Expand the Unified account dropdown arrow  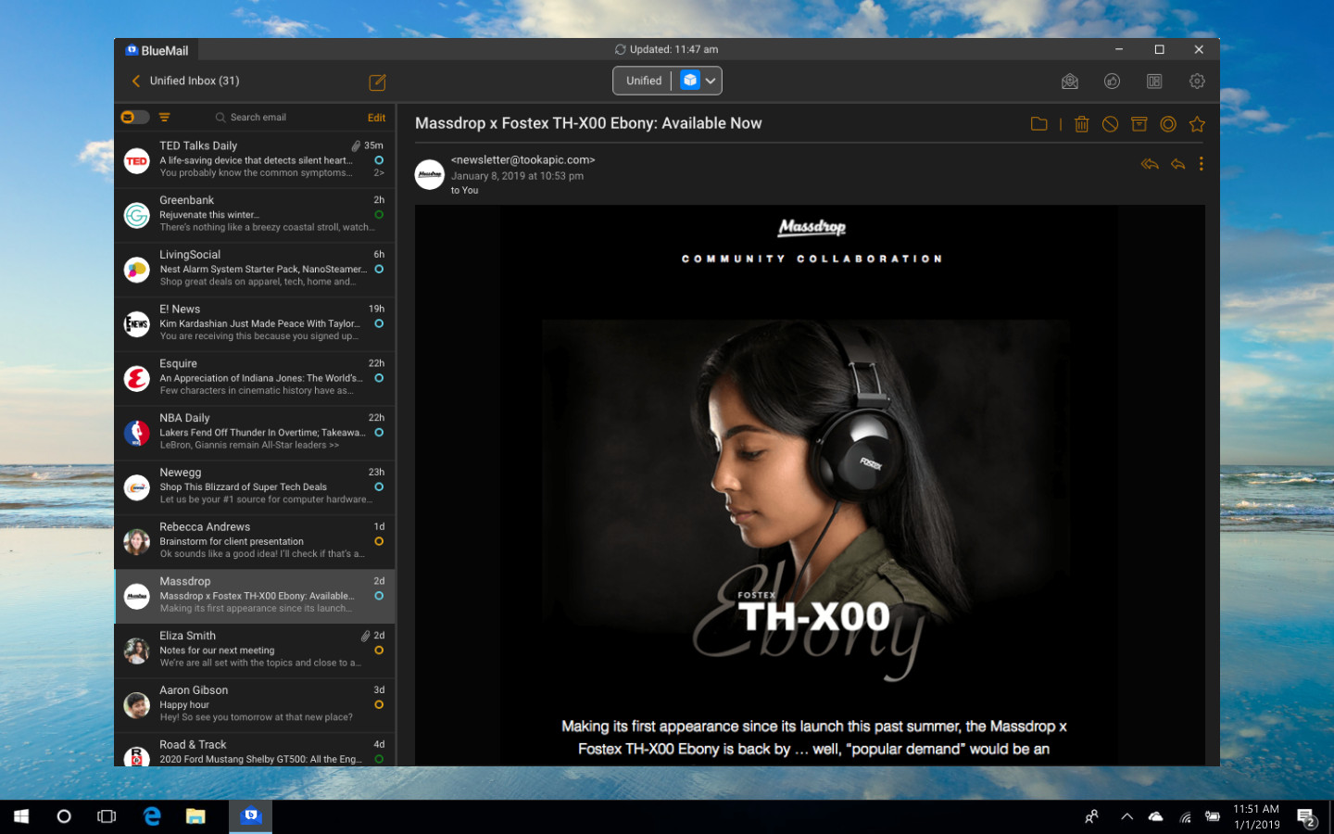(711, 81)
